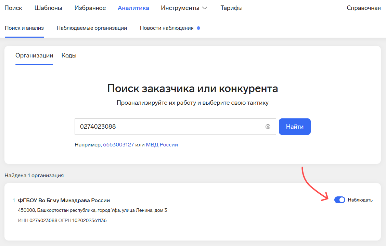Image resolution: width=386 pixels, height=246 pixels.
Task: Click the ОГРН number 1020202561136
Action: point(89,220)
